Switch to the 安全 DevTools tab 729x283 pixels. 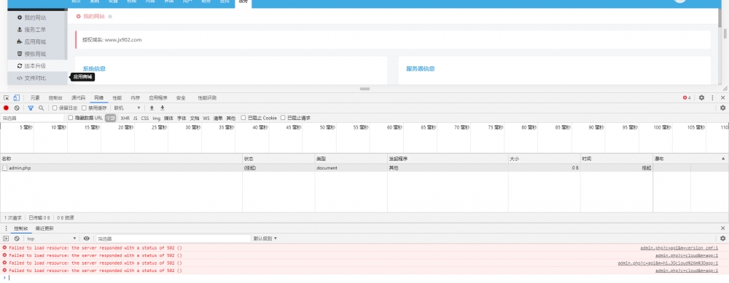click(x=181, y=98)
